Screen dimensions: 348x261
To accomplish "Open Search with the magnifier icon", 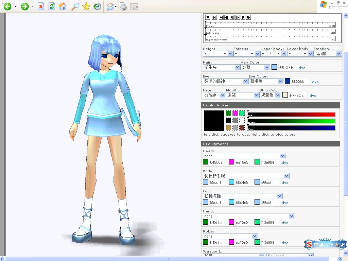I will [x=75, y=6].
